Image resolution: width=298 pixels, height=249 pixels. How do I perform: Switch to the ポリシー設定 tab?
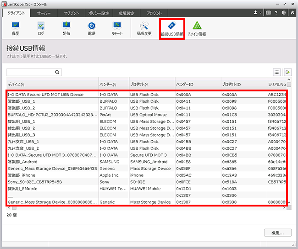(x=99, y=13)
